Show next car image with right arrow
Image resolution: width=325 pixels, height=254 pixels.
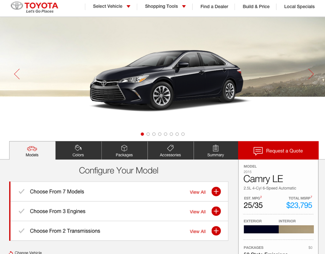pos(311,74)
